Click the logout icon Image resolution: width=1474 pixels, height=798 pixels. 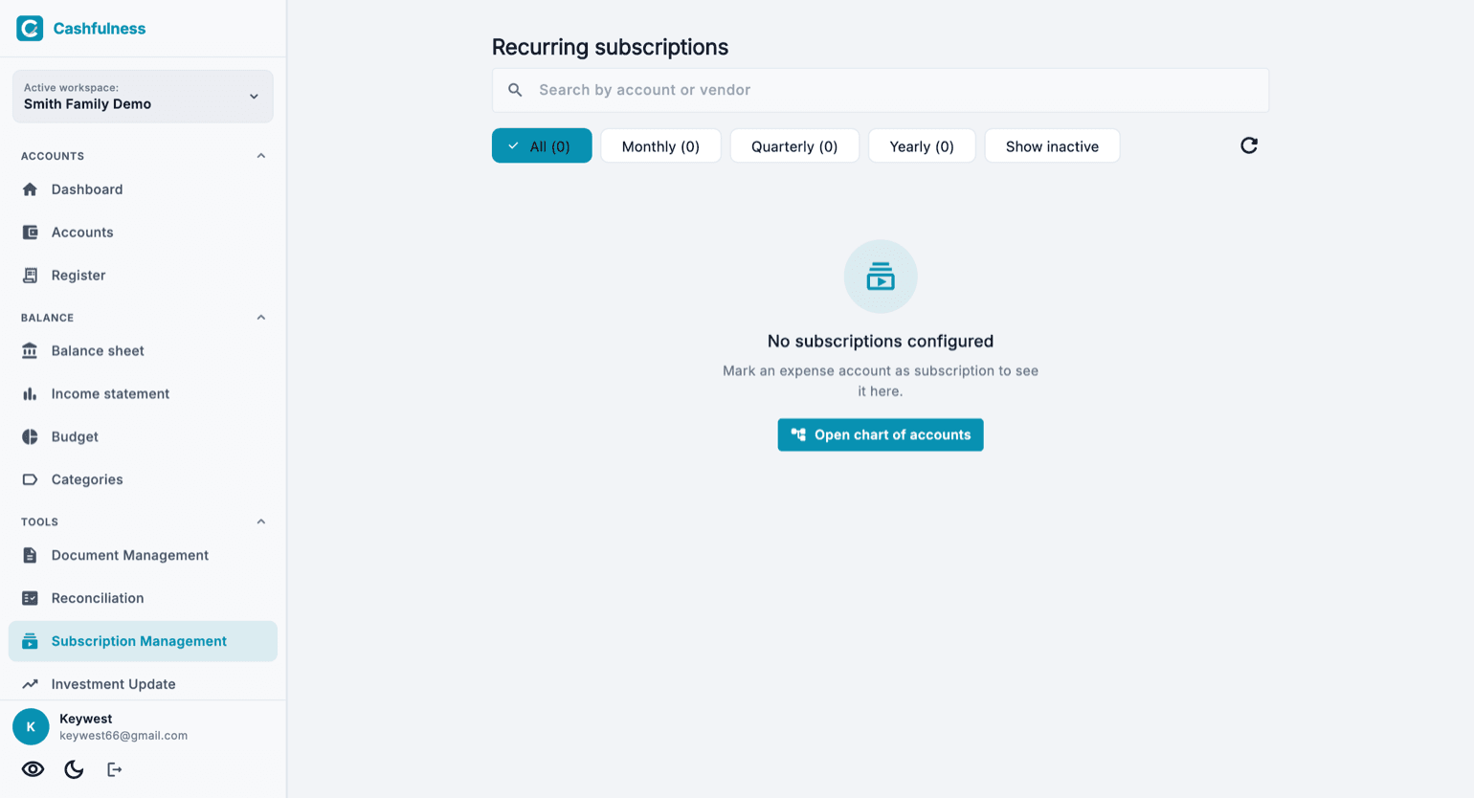coord(114,769)
